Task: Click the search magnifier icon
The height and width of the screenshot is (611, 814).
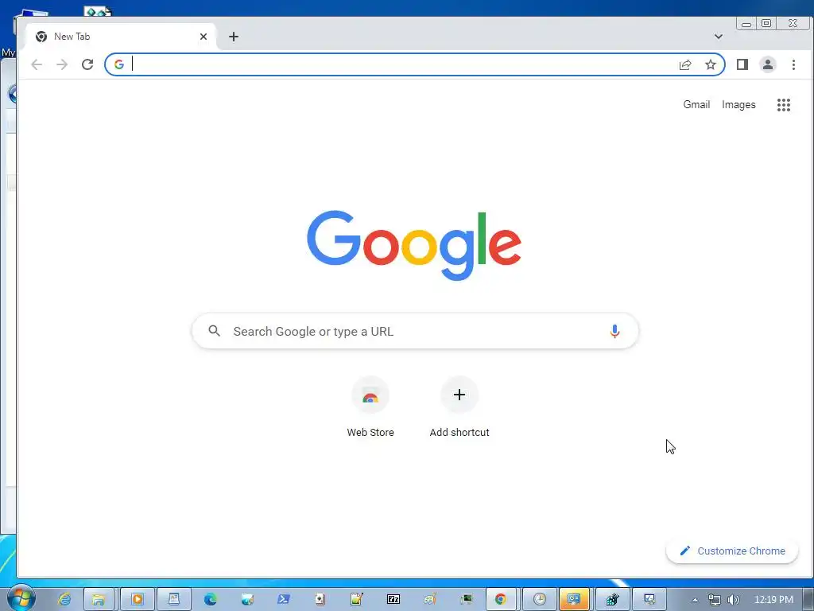Action: tap(215, 330)
